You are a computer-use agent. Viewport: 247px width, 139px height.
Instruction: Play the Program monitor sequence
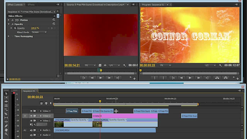tap(190, 78)
